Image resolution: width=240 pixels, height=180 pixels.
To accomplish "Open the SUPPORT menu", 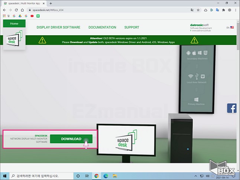I will (132, 27).
